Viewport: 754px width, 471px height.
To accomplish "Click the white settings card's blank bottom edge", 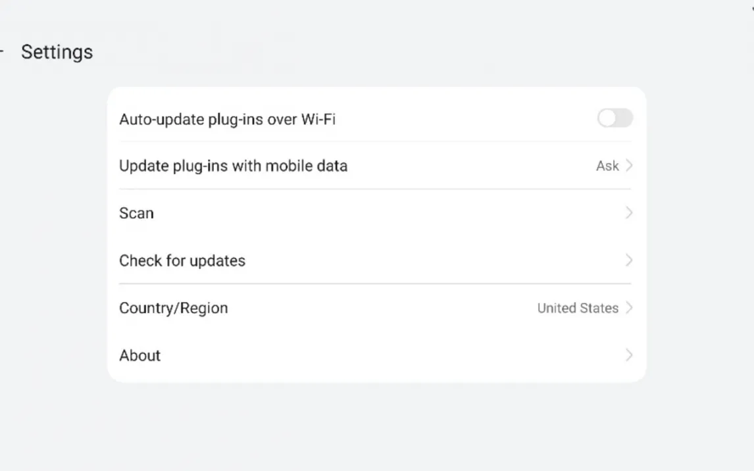I will pos(376,376).
